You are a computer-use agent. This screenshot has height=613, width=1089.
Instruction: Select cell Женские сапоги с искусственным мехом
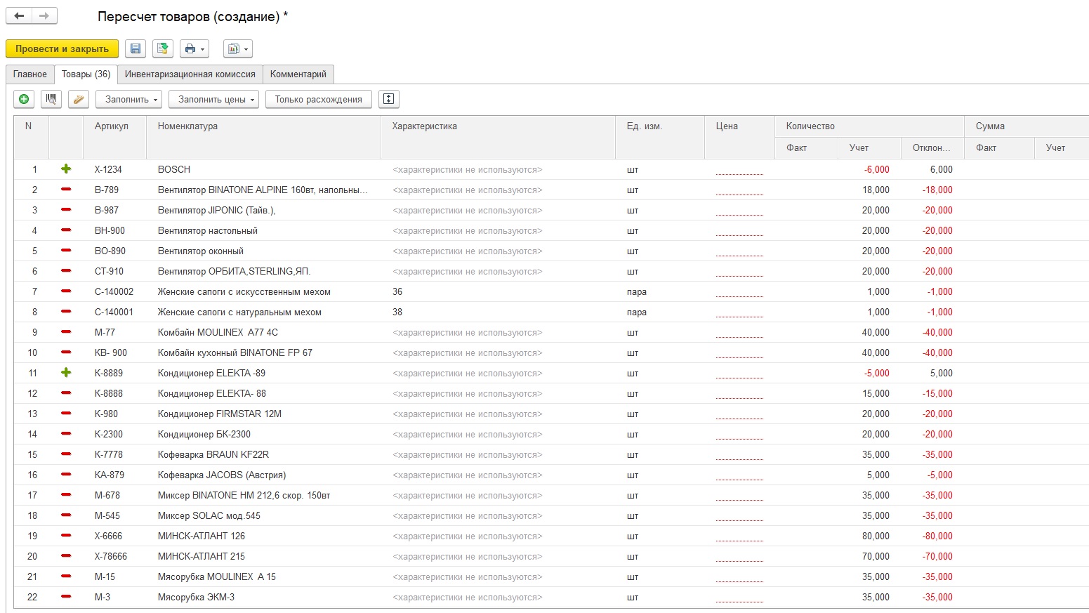pyautogui.click(x=263, y=291)
